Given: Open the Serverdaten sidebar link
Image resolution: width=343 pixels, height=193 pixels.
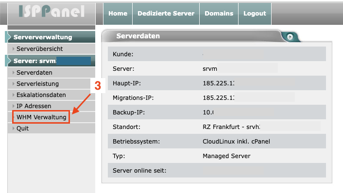Looking at the screenshot, I should (34, 72).
